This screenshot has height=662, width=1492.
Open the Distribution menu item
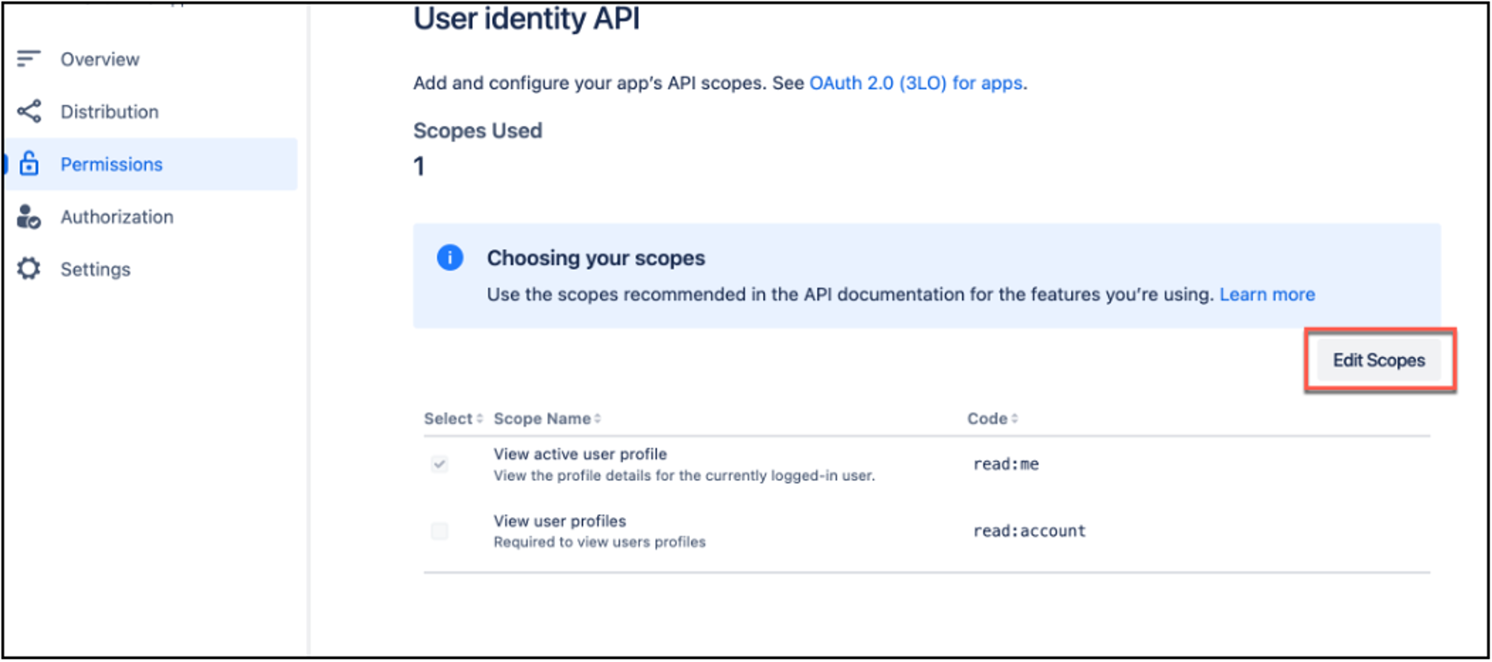click(110, 112)
